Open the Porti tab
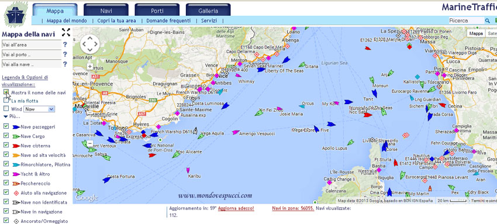 [157, 11]
